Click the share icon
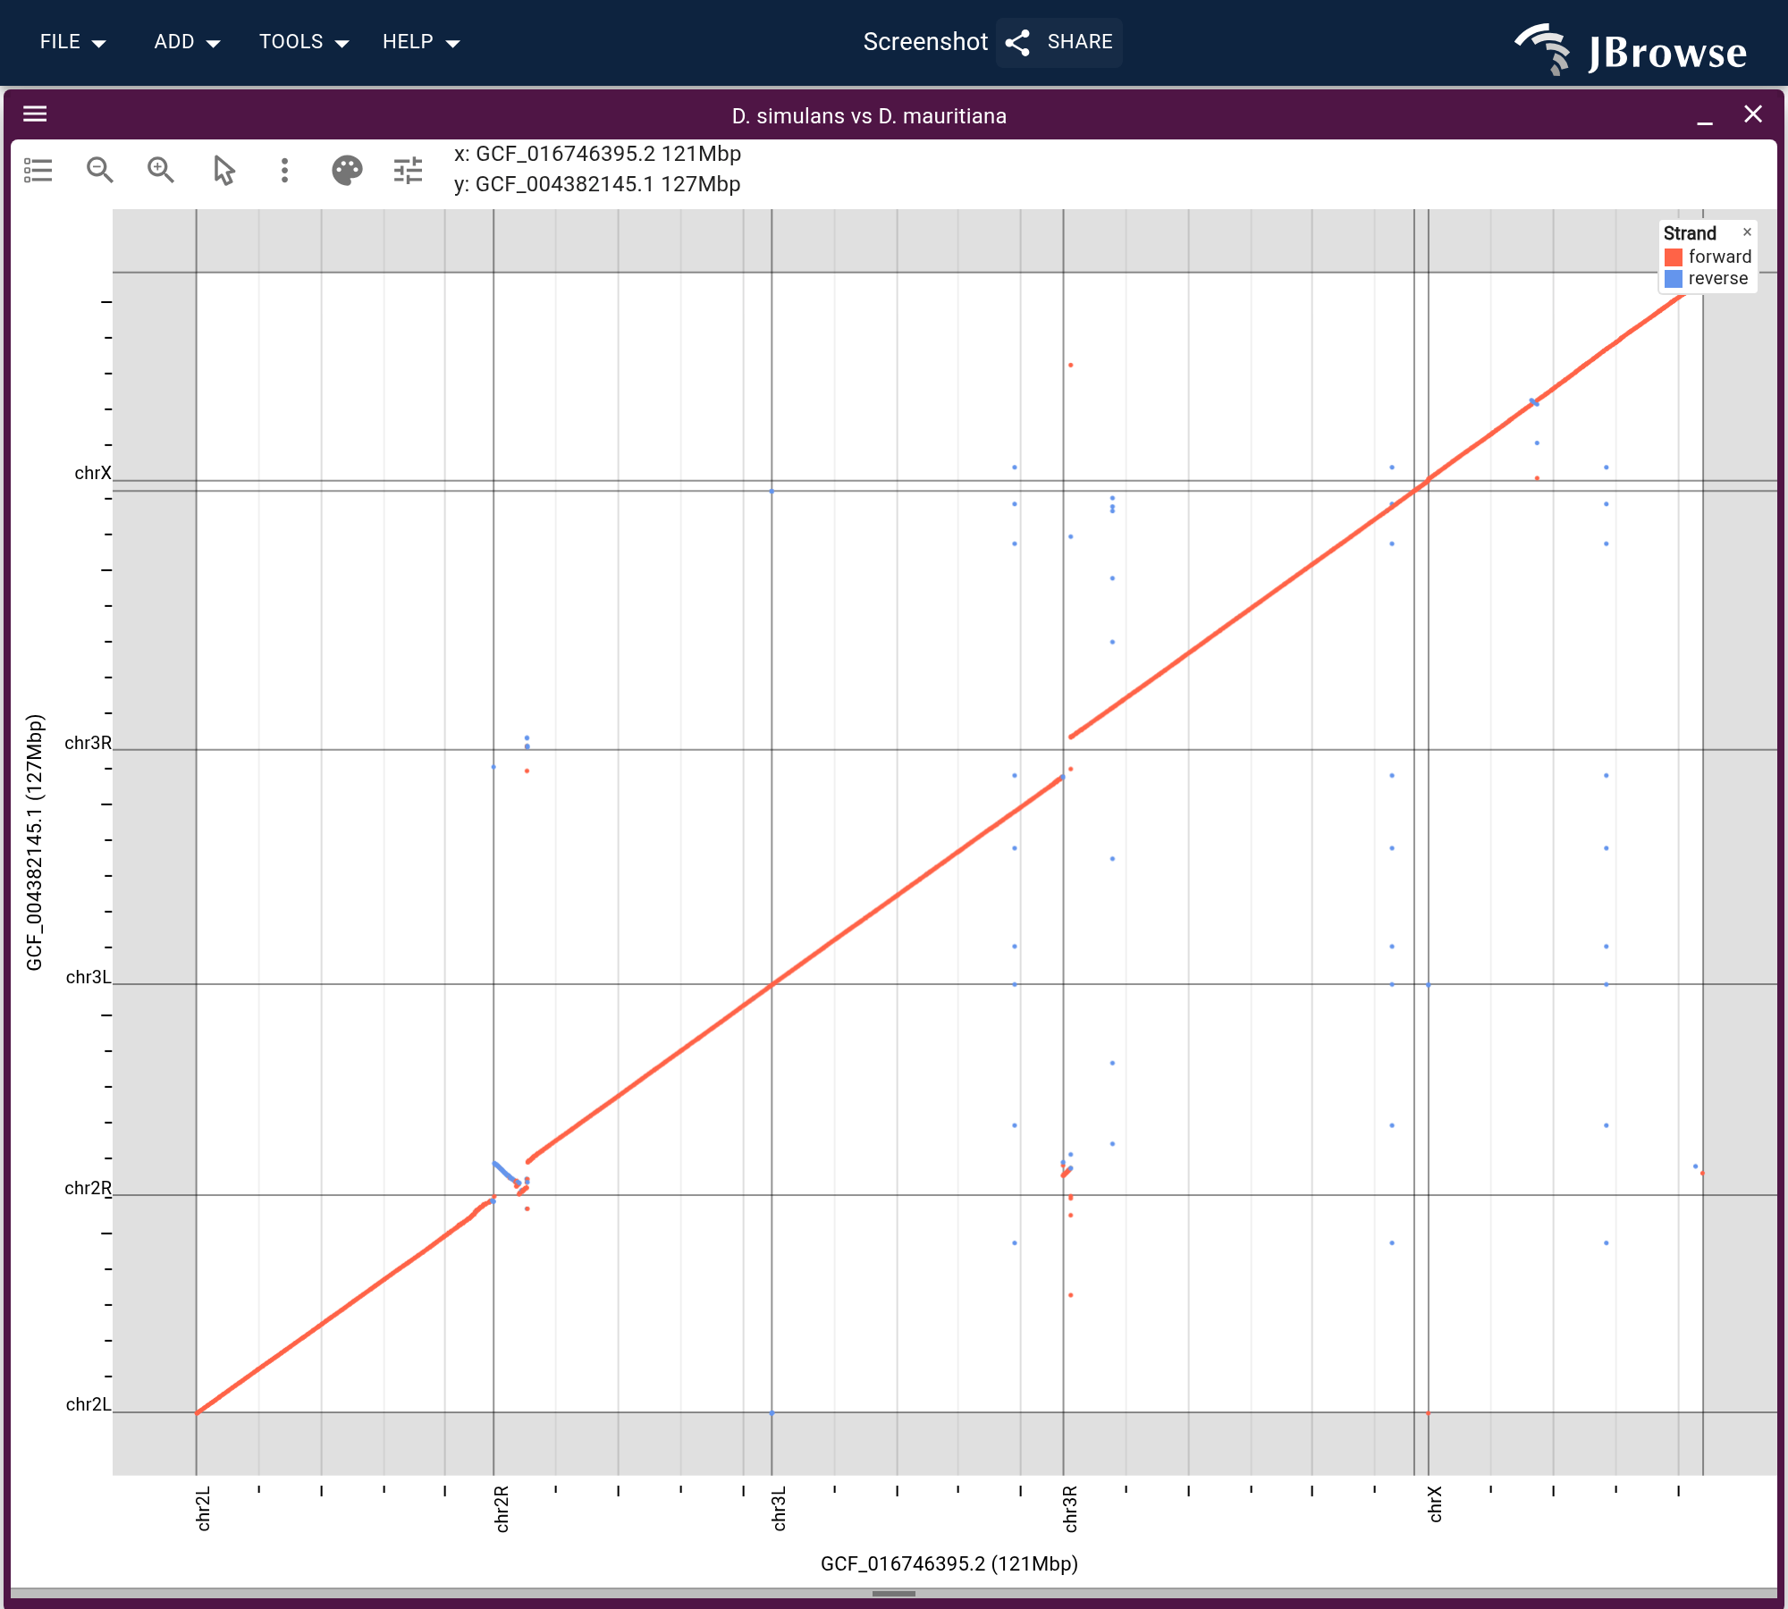 1017,43
